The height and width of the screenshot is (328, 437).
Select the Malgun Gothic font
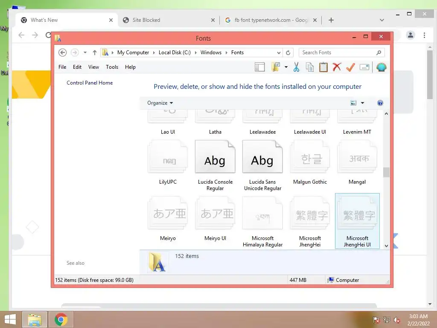coord(310,162)
